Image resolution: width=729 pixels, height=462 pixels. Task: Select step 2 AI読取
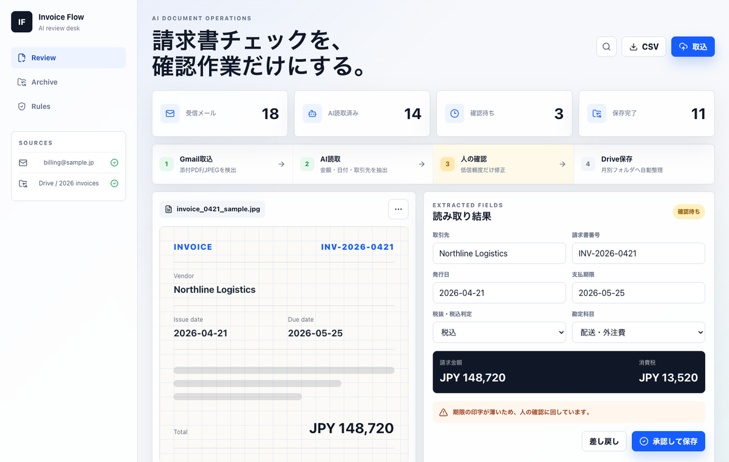pyautogui.click(x=363, y=164)
